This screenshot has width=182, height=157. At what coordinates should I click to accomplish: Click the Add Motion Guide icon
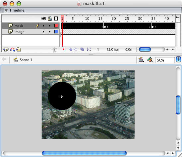tap(12, 50)
